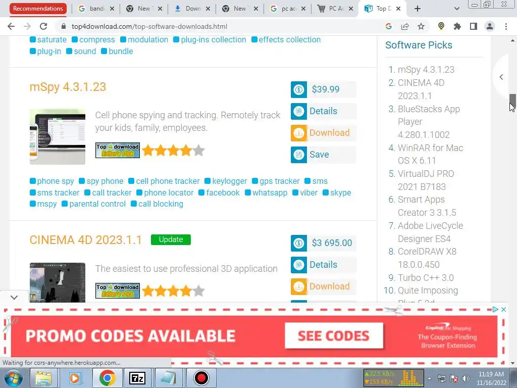This screenshot has height=388, width=517.
Task: Open 7-Zip from the taskbar
Action: tap(137, 378)
